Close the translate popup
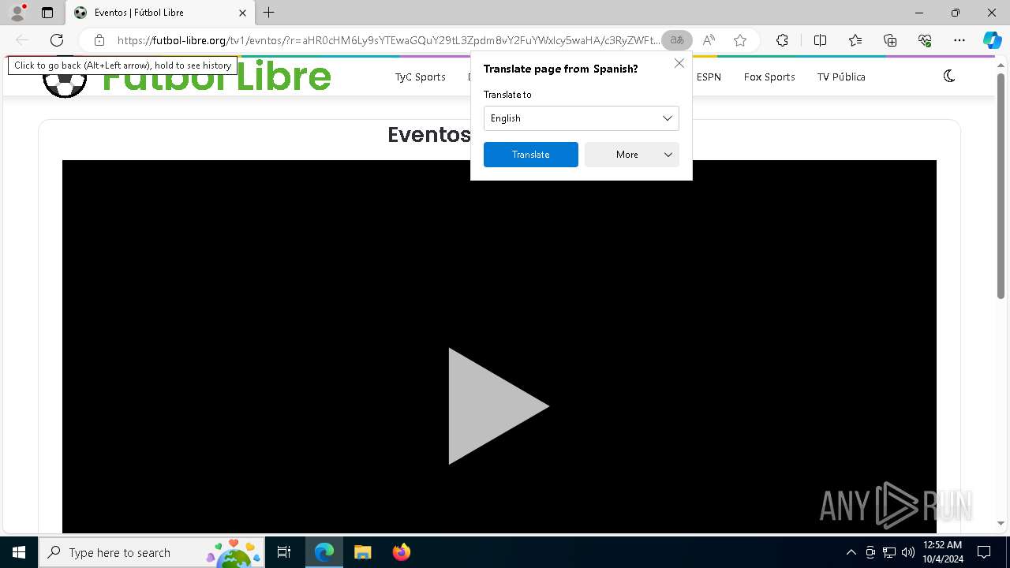 (x=679, y=63)
